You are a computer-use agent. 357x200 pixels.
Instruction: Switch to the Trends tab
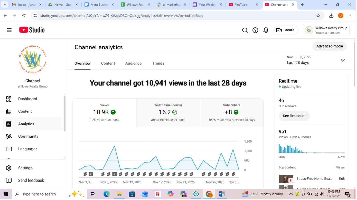pos(158,63)
